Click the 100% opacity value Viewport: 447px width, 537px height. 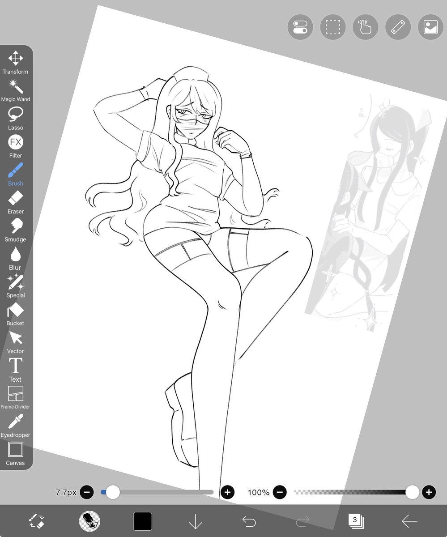(x=259, y=492)
